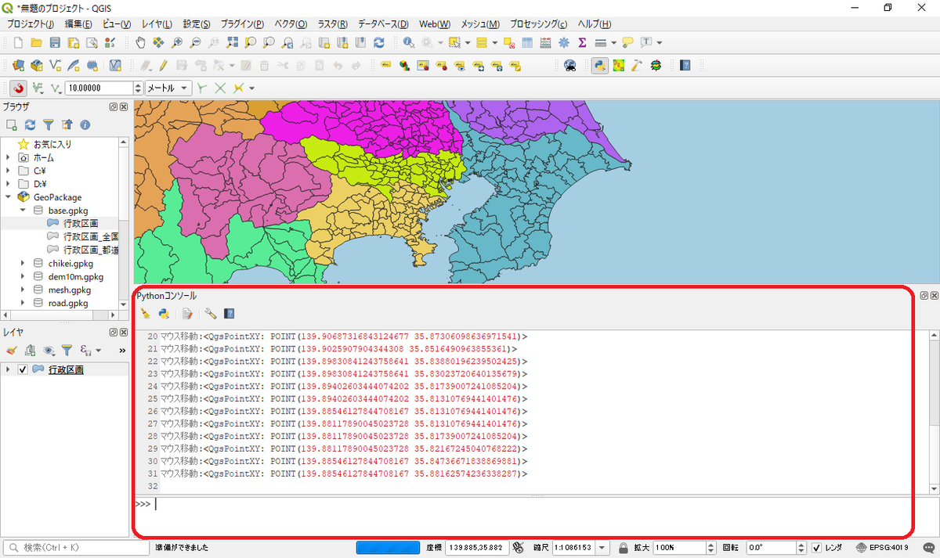Expand the road.gpkg node
Viewport: 940px width, 558px height.
coord(23,303)
